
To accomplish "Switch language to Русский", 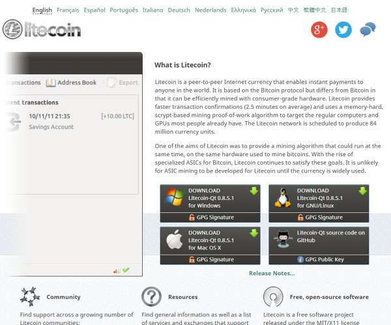I will coord(272,10).
